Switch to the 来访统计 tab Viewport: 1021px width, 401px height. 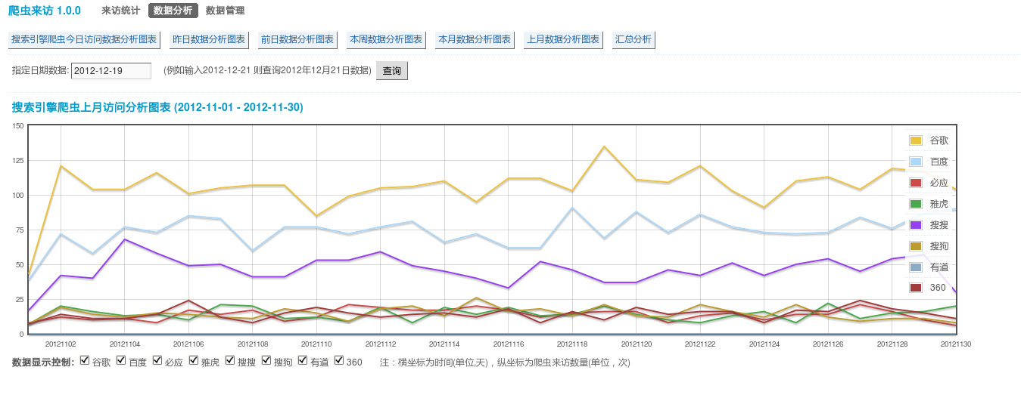point(121,11)
